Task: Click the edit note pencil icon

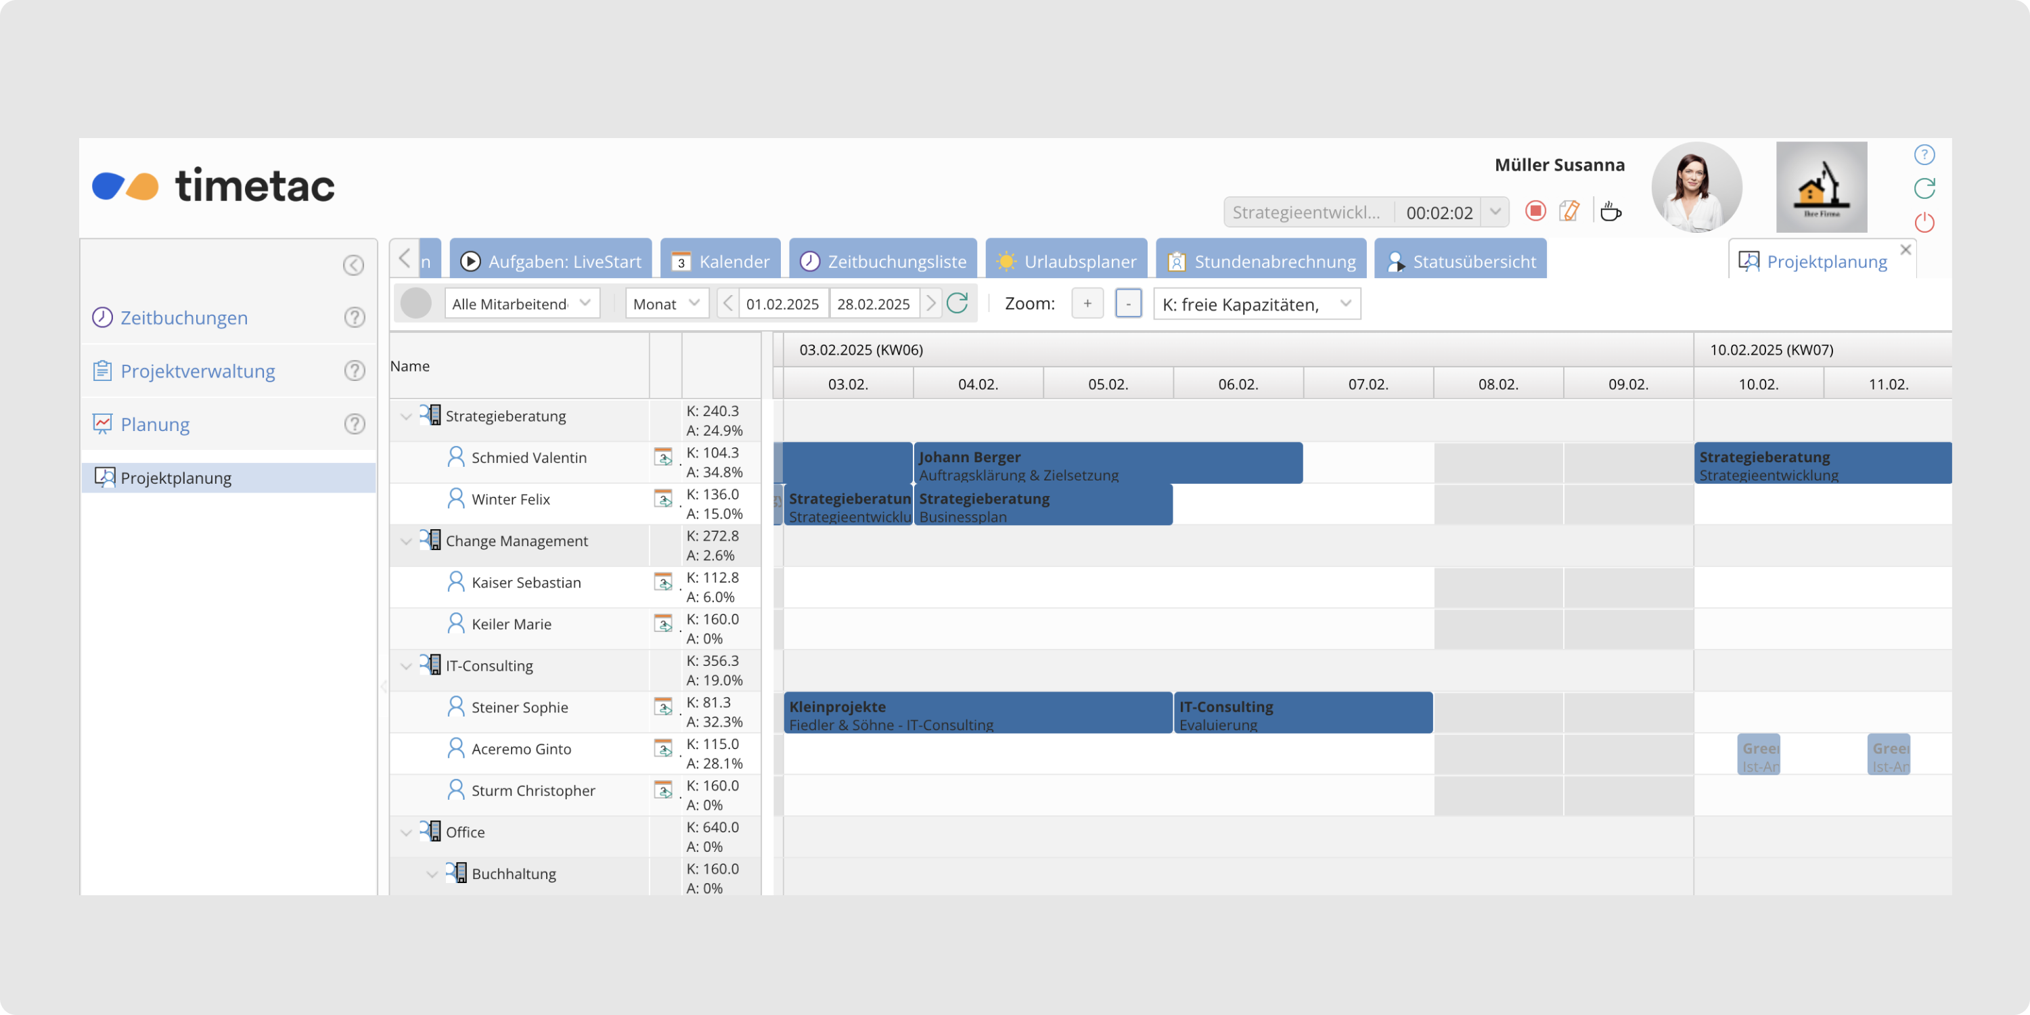Action: 1569,211
